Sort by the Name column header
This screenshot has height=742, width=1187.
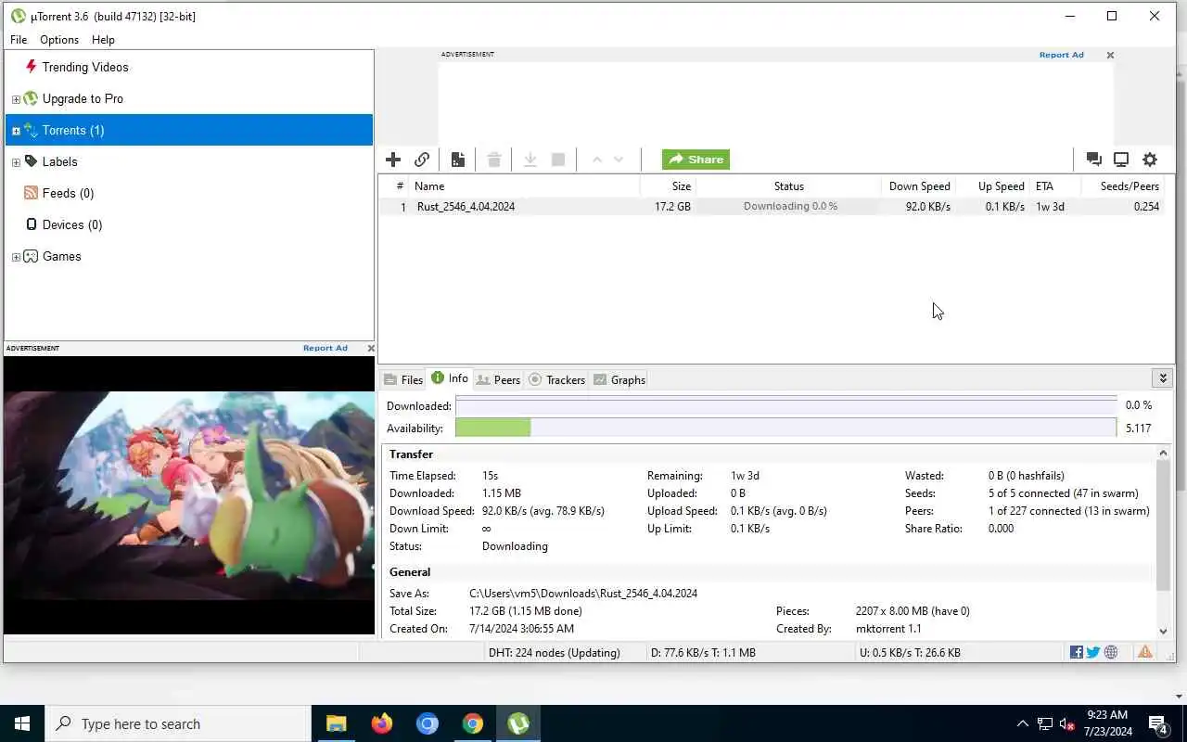tap(524, 186)
